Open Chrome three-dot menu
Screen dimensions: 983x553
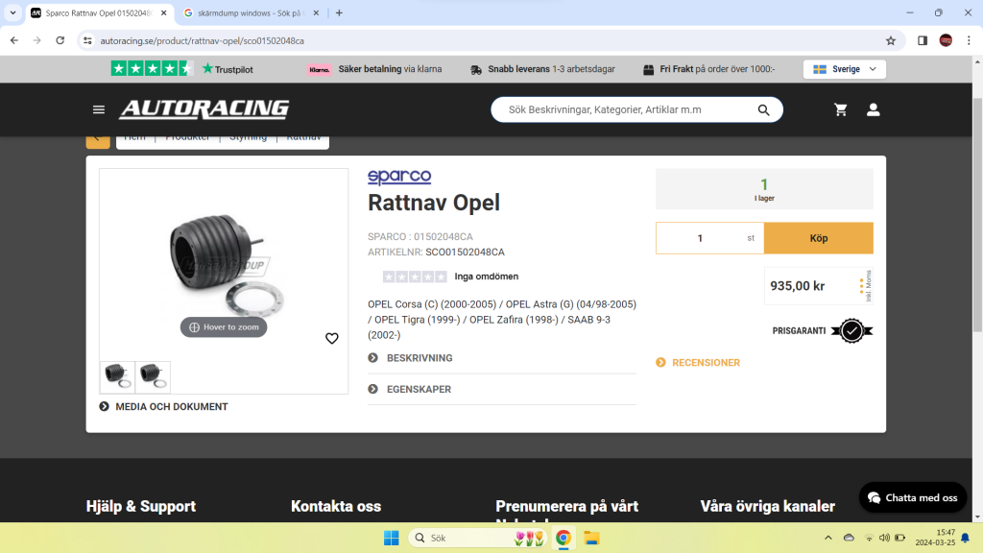point(969,40)
